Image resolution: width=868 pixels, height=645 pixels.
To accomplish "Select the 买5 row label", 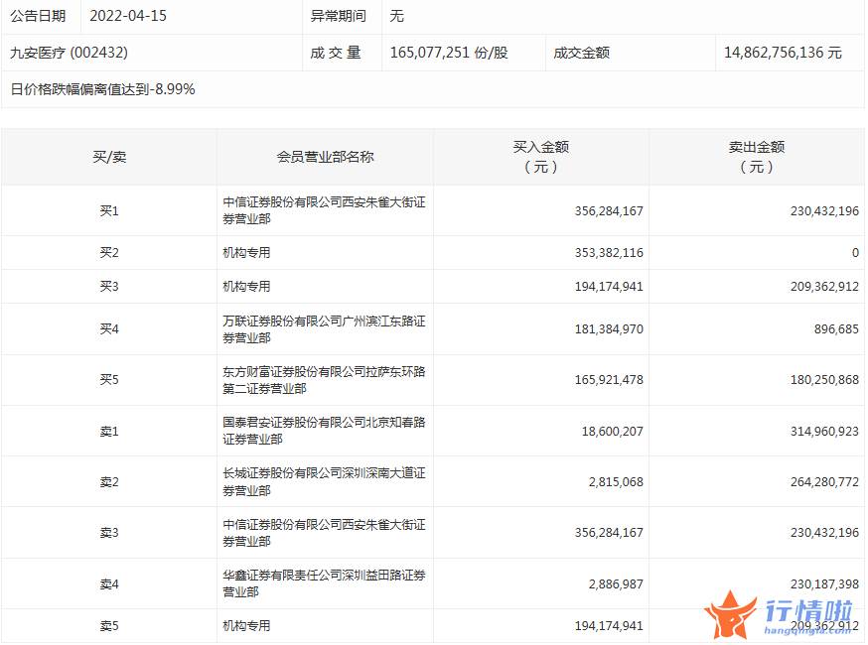I will (109, 380).
